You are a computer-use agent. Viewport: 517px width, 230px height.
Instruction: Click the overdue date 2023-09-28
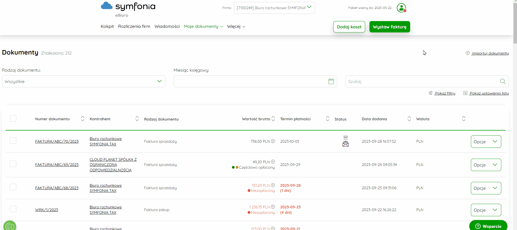pos(290,185)
